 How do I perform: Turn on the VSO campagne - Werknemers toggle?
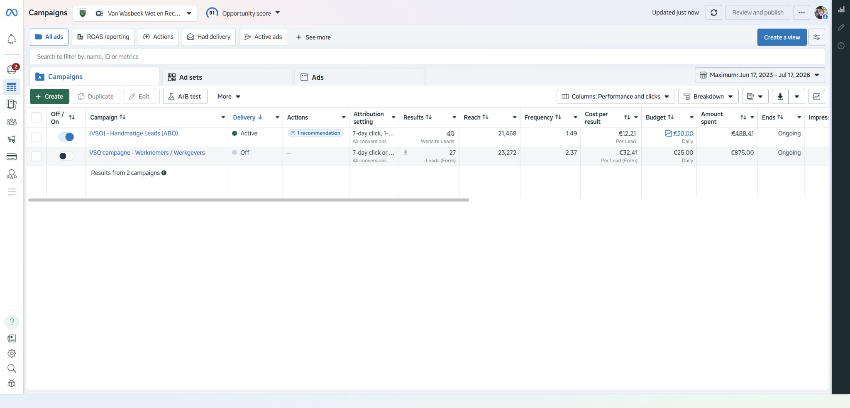click(x=66, y=156)
